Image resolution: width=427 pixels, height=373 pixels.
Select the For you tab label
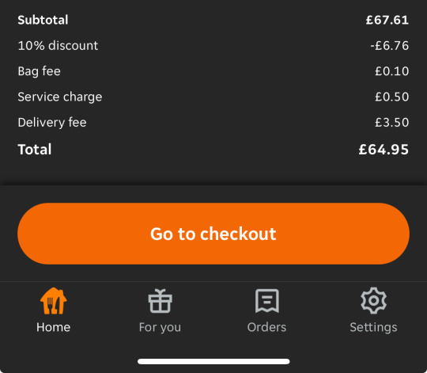click(x=160, y=328)
